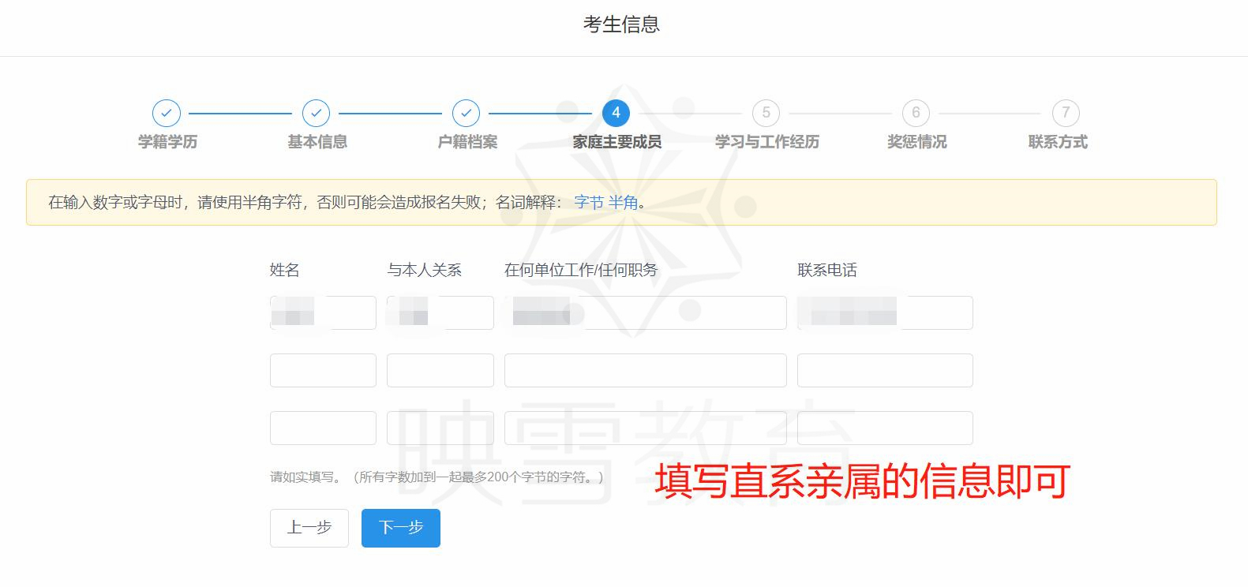Click the 联系电话 column header
The image size is (1248, 587).
coord(827,270)
